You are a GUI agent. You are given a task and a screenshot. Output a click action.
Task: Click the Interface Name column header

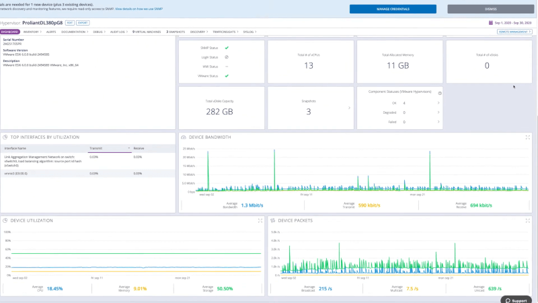pos(15,148)
